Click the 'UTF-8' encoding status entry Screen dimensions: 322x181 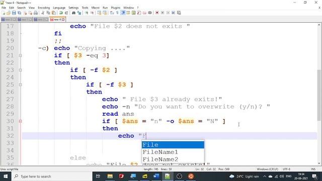(x=286, y=169)
